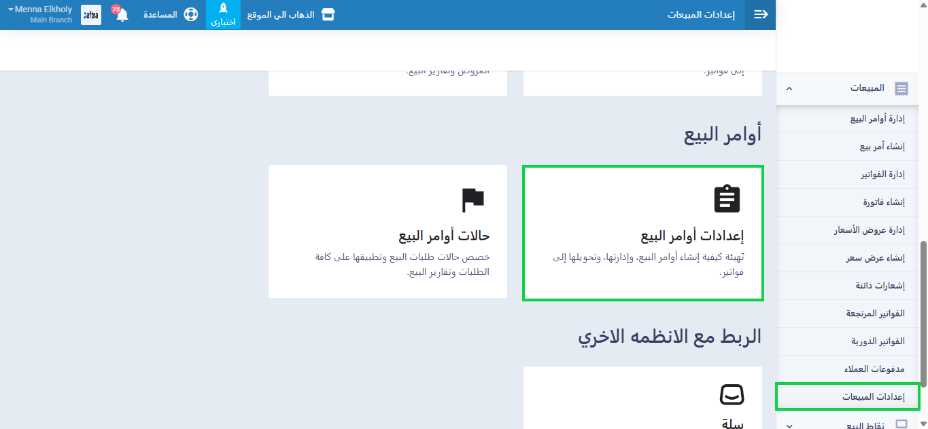This screenshot has height=429, width=928.
Task: Open the حالات أوامر البيع card title
Action: (444, 236)
